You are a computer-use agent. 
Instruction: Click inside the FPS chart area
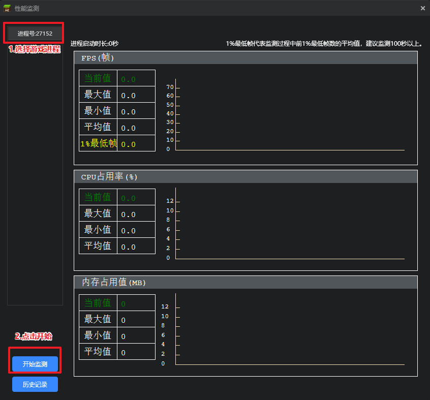coord(290,114)
